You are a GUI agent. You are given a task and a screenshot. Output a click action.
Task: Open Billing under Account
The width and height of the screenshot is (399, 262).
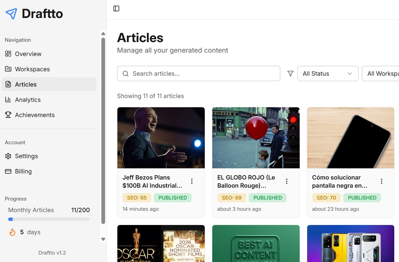pos(49,171)
